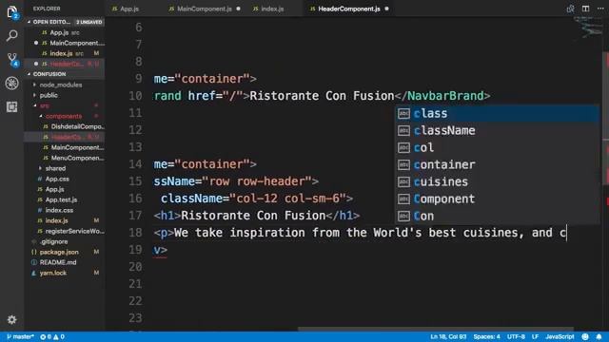Click the master branch indicator
Viewport: 609px width, 342px height.
20,336
